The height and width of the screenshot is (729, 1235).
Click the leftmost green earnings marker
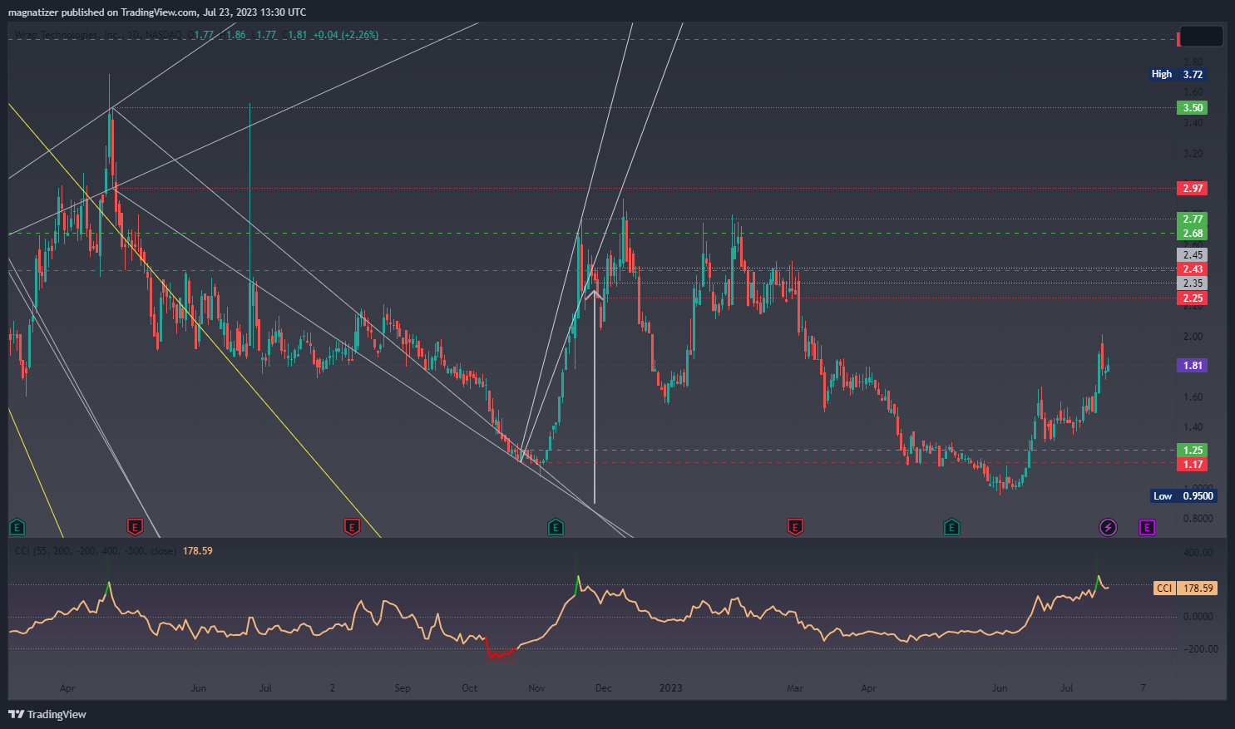[17, 527]
